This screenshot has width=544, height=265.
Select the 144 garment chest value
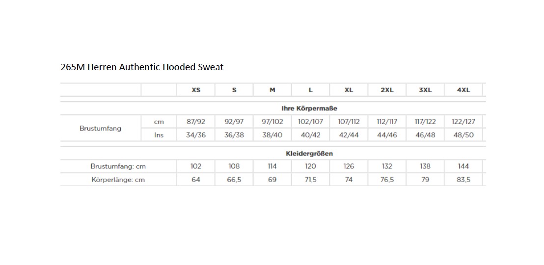pyautogui.click(x=463, y=166)
